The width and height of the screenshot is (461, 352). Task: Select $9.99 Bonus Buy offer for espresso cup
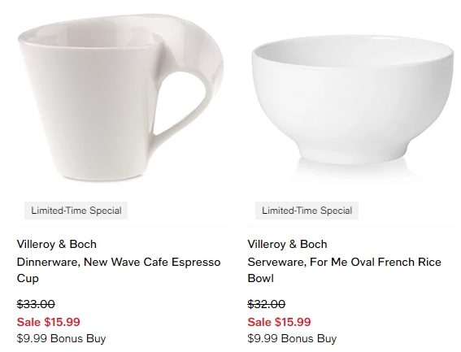(61, 338)
